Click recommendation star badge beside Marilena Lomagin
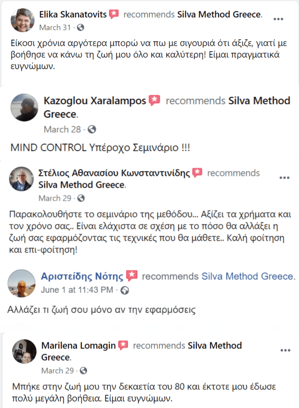The height and width of the screenshot is (408, 299). 123,345
